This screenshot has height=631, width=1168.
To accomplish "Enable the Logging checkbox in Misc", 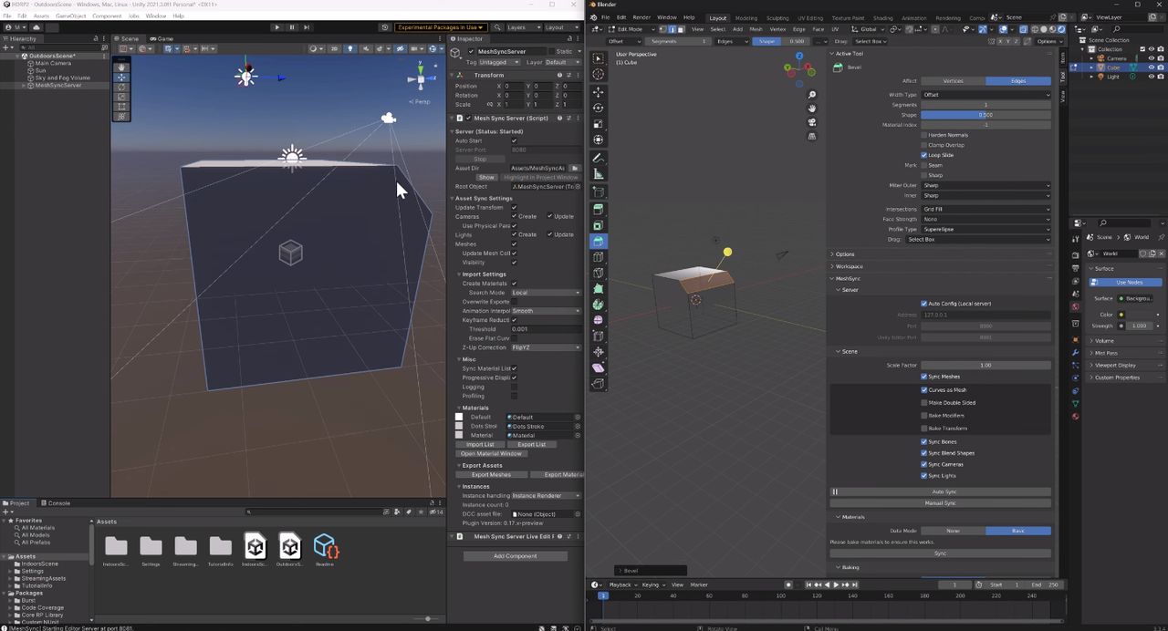I will [515, 387].
